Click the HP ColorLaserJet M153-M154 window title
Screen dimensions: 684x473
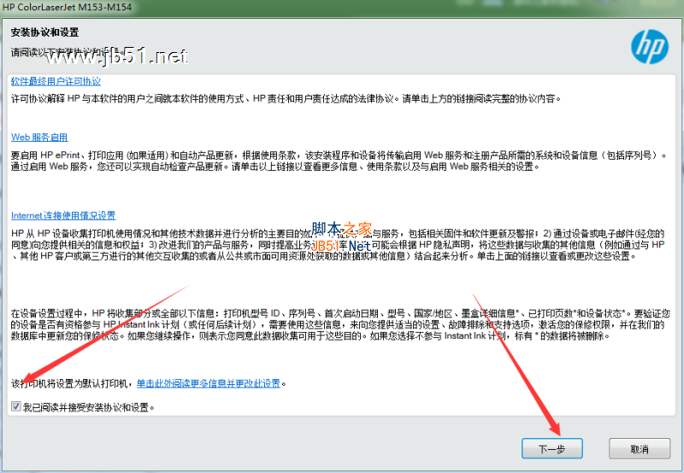click(x=68, y=7)
